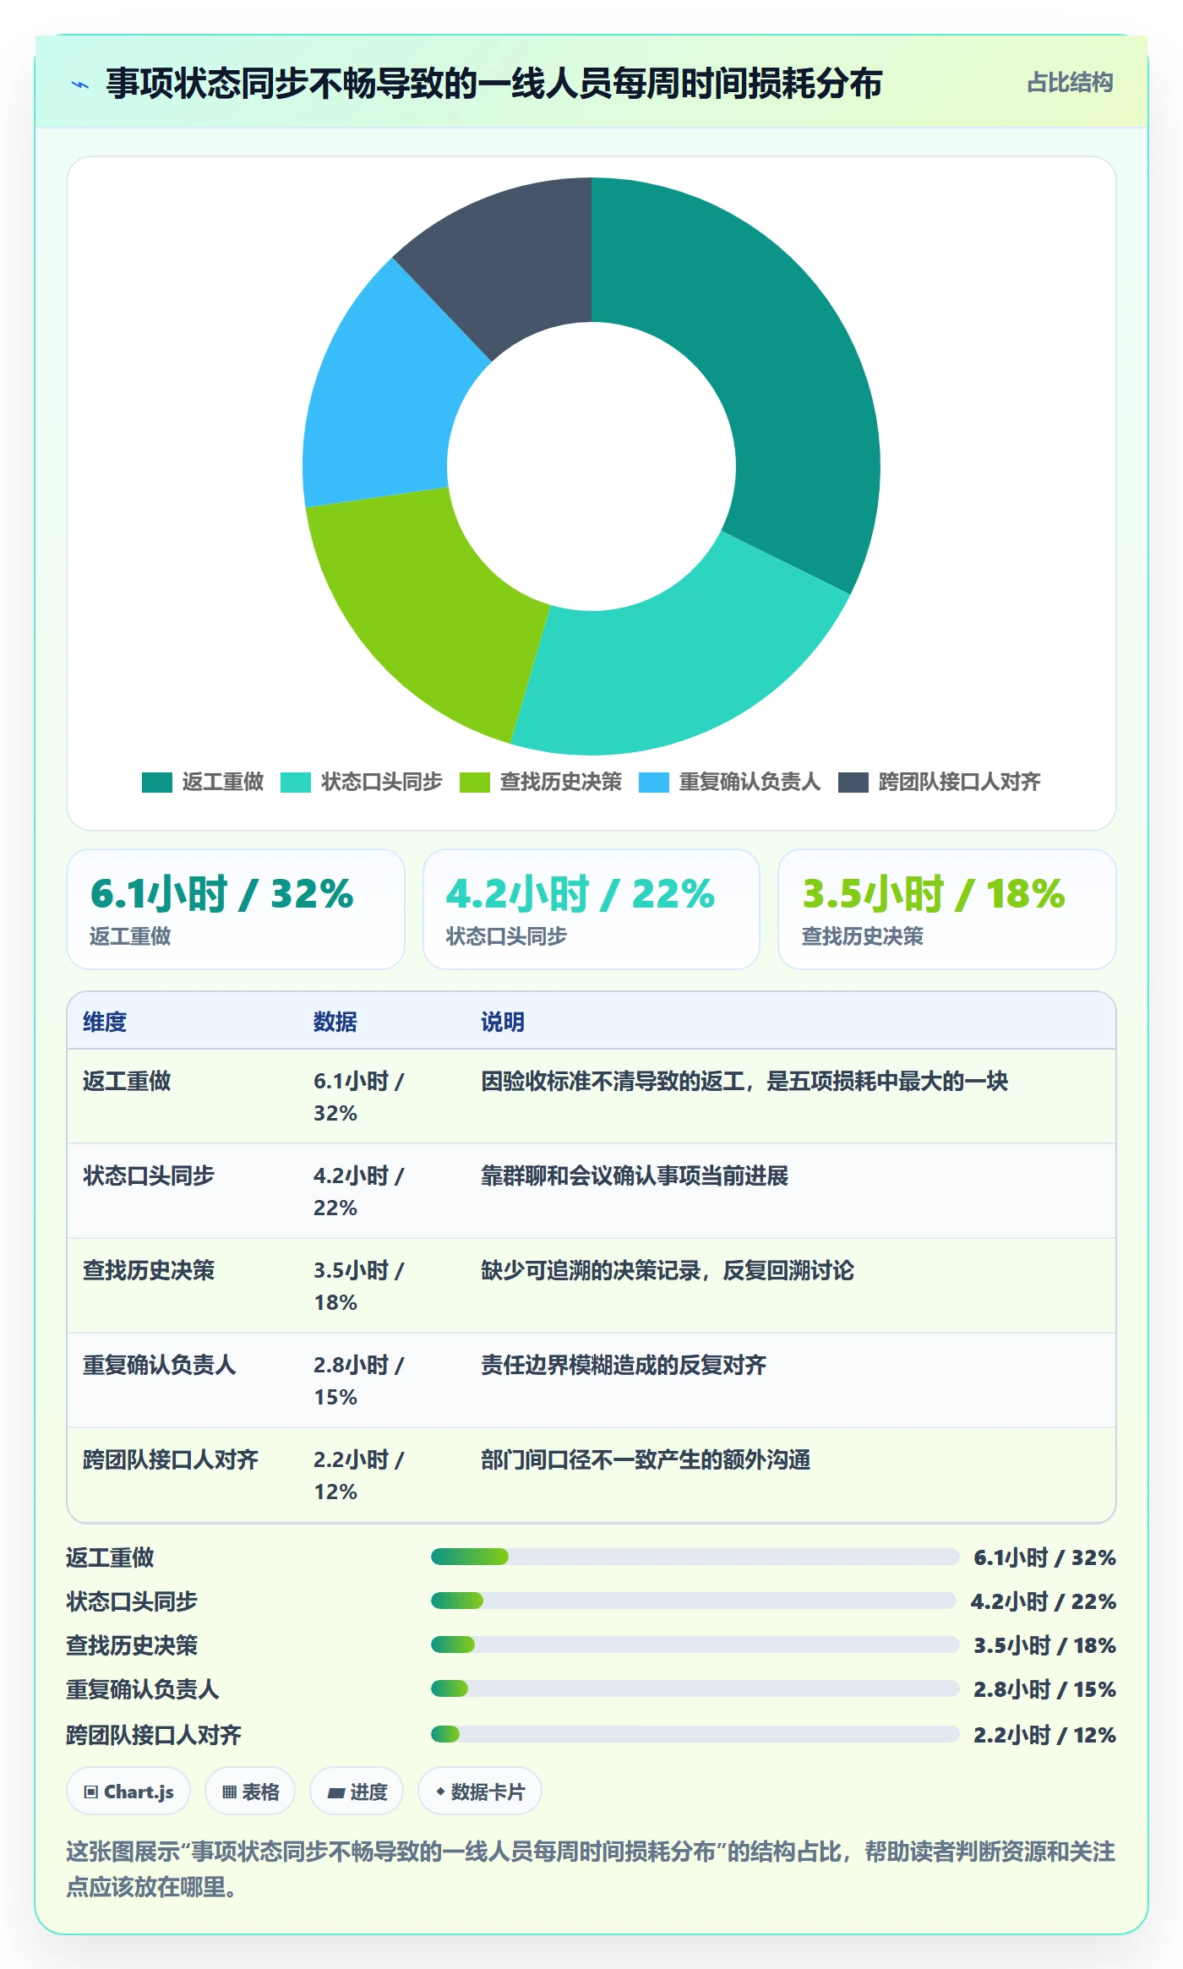Click the 查找历史决策 progress bar
Image resolution: width=1183 pixels, height=1969 pixels.
[695, 1644]
